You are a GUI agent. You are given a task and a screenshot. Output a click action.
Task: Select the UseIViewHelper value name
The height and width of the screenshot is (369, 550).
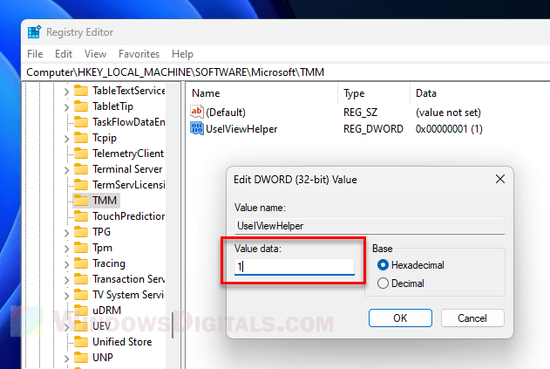(x=241, y=129)
